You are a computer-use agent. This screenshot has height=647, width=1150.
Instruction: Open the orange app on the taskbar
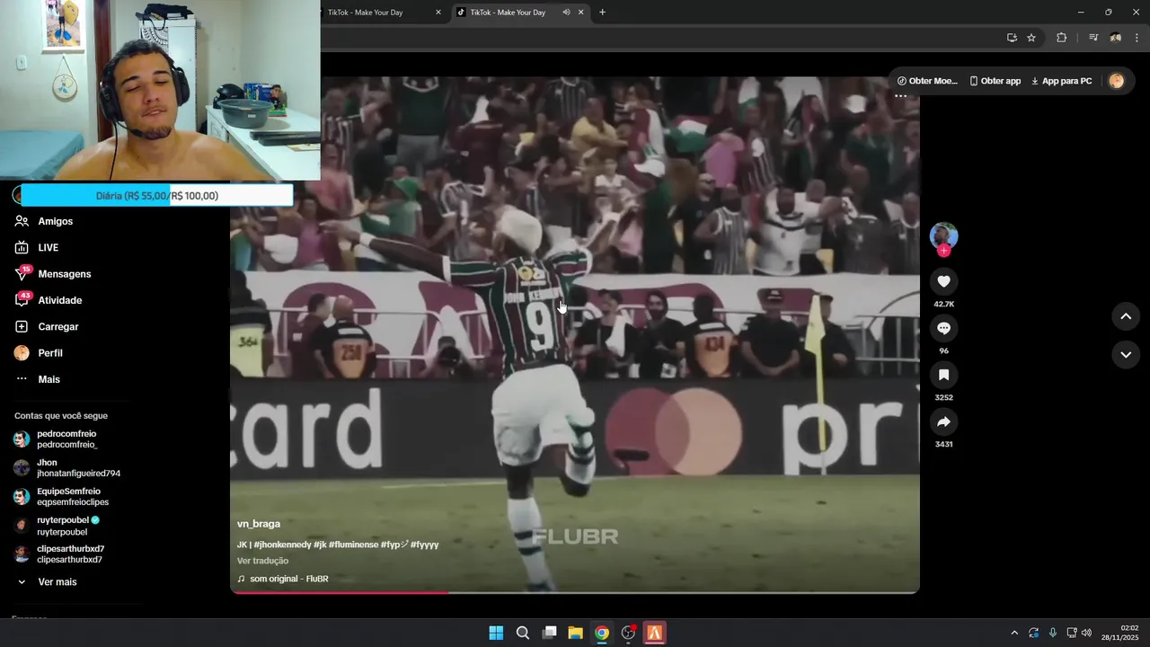click(655, 633)
